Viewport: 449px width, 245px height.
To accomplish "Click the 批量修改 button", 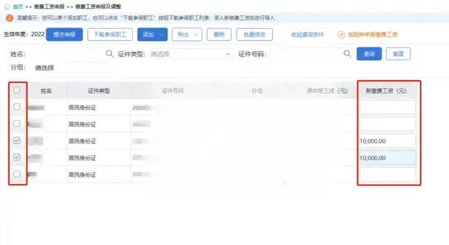I will 254,35.
